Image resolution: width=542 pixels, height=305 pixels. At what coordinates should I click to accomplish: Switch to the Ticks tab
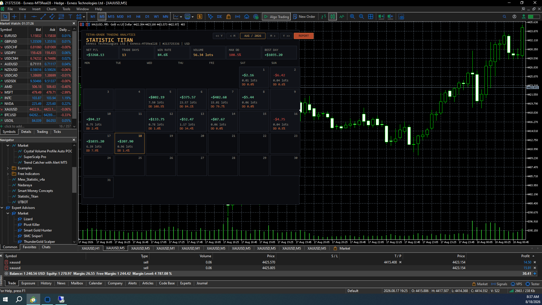57,132
